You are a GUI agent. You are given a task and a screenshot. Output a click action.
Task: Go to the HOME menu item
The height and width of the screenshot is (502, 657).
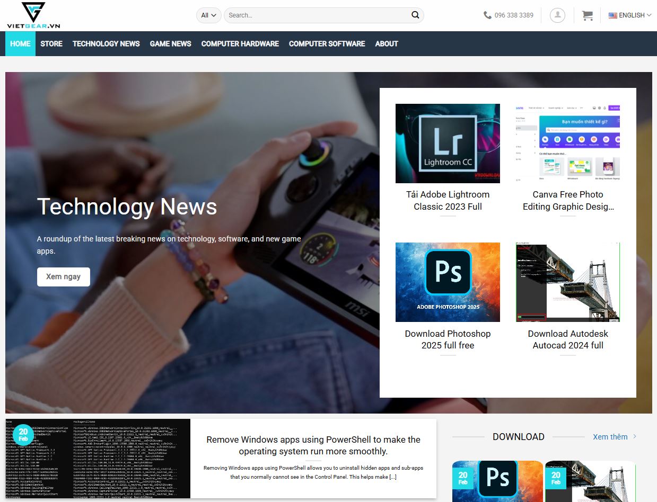point(20,43)
